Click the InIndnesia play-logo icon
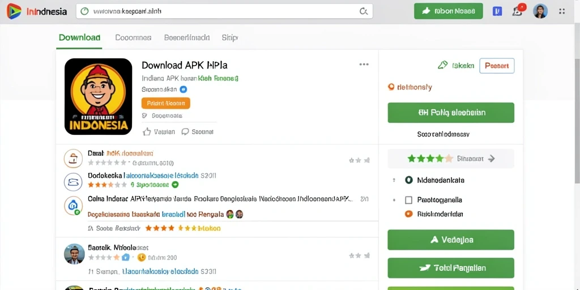Viewport: 580px width, 290px height. point(14,11)
